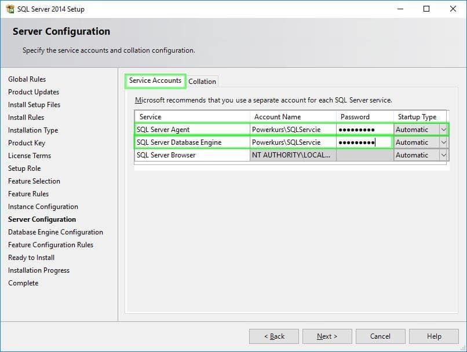
Task: Click the Service column header
Action: (x=192, y=117)
